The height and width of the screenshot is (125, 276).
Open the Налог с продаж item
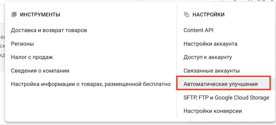pyautogui.click(x=32, y=57)
